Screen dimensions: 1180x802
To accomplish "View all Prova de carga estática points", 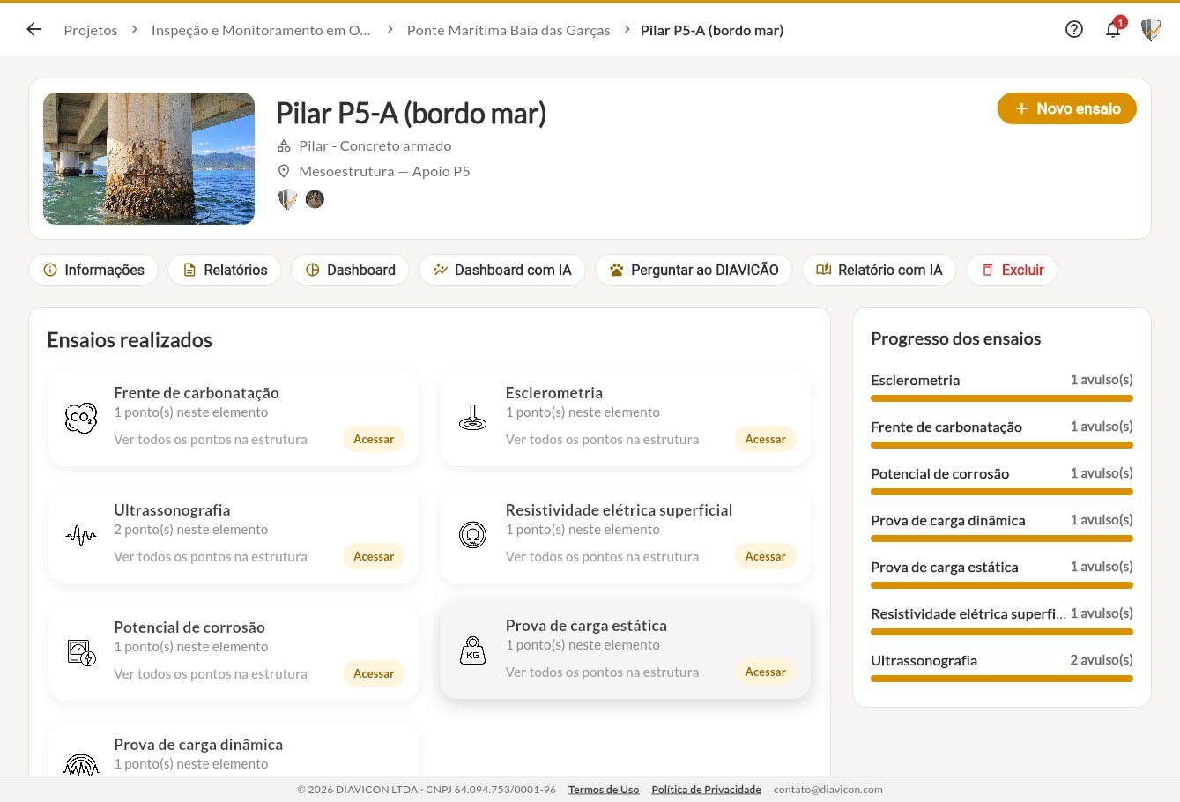I will [x=602, y=672].
